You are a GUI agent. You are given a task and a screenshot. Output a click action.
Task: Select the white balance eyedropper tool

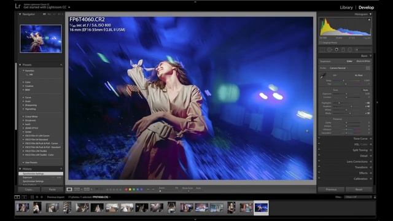click(x=323, y=76)
